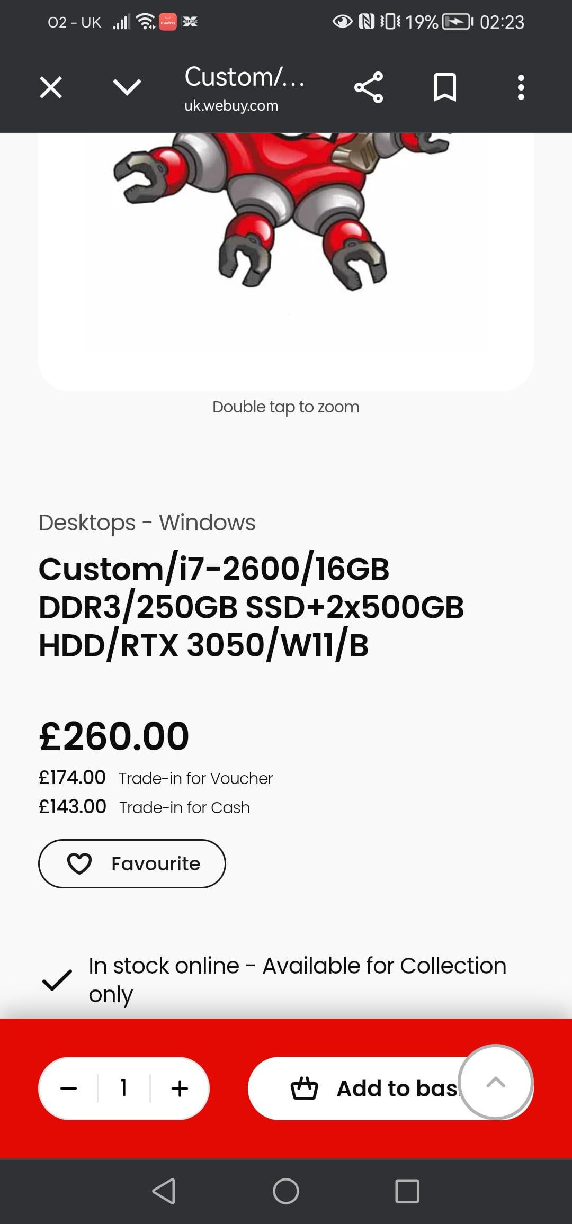Decrease quantity with minus button
This screenshot has height=1224, width=572.
(69, 1088)
